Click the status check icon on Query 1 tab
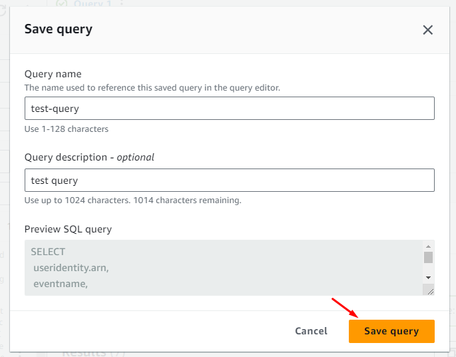This screenshot has height=357, width=456. (62, 3)
